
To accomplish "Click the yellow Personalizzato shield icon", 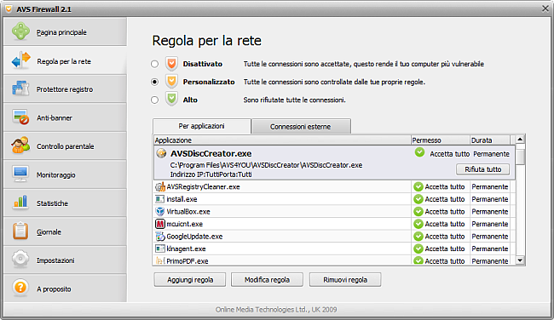I will tap(171, 82).
